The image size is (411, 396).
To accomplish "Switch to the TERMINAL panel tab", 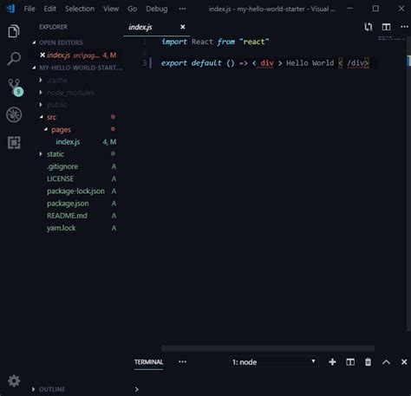I will pyautogui.click(x=149, y=362).
